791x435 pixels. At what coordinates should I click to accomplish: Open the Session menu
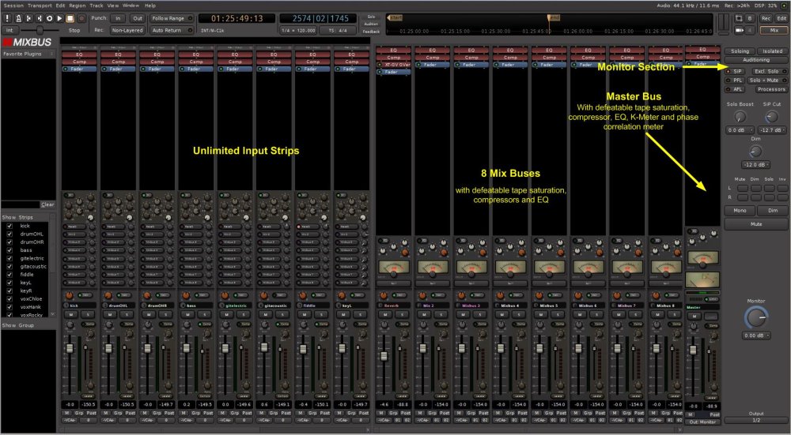coord(13,6)
